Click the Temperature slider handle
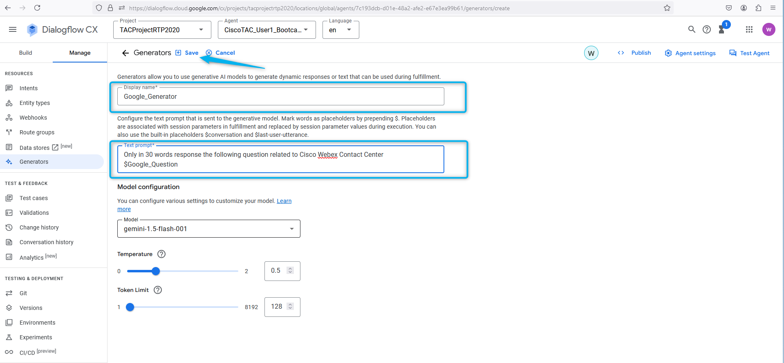 click(x=156, y=271)
